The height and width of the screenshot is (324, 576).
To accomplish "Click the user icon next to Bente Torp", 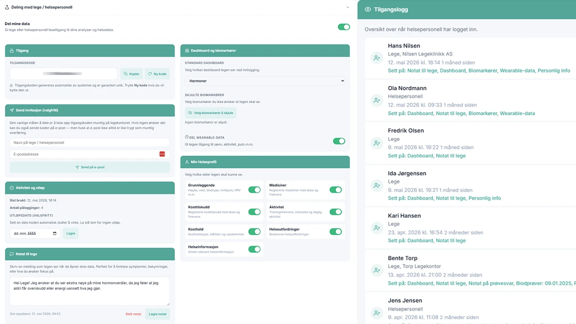I will pos(376,270).
